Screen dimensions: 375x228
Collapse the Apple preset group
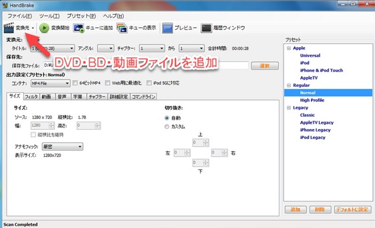pos(289,48)
